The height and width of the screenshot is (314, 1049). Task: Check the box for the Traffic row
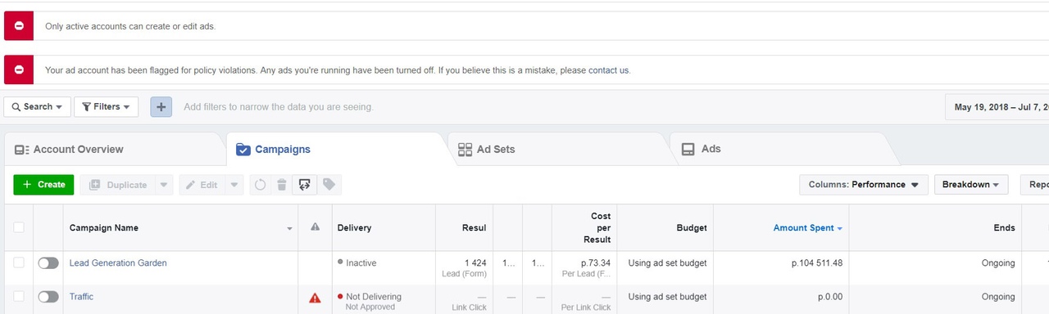pyautogui.click(x=19, y=296)
